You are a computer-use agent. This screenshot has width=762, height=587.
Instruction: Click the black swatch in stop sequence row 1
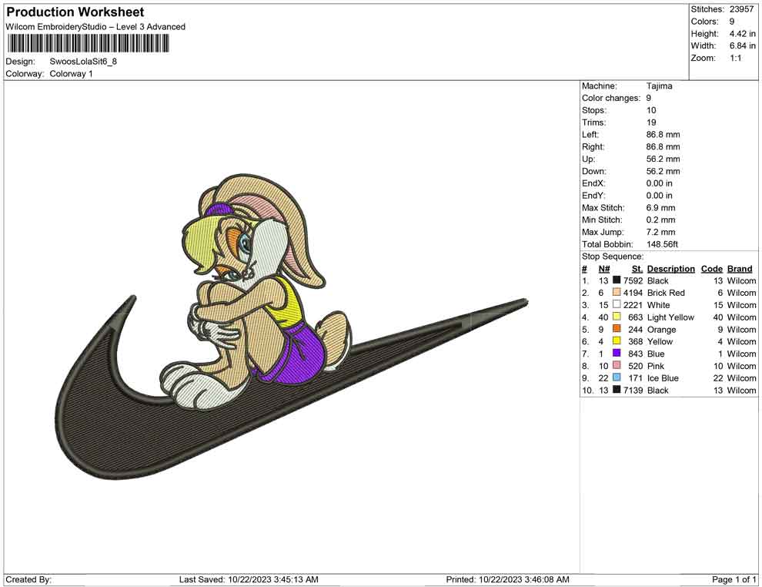tap(617, 280)
